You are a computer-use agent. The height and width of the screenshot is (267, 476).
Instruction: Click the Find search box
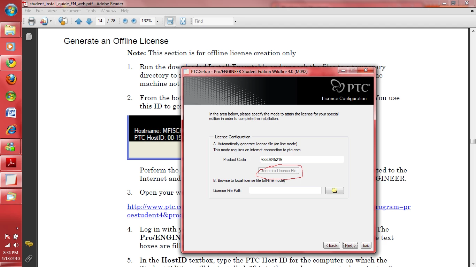[213, 21]
